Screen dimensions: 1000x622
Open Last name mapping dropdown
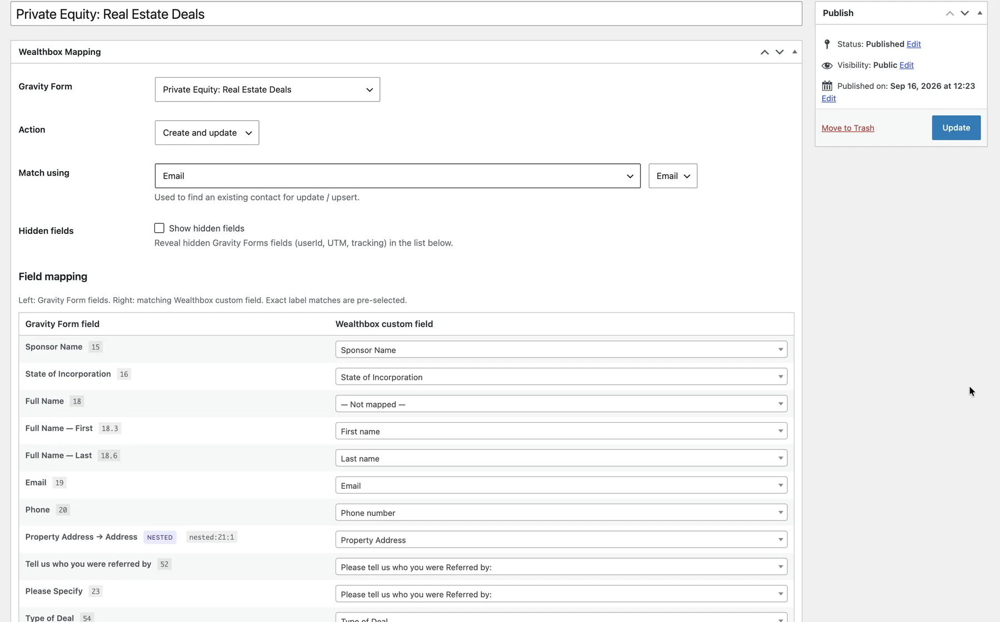coord(561,459)
